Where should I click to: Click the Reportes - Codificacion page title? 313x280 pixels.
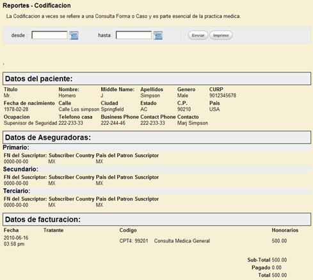coord(36,6)
